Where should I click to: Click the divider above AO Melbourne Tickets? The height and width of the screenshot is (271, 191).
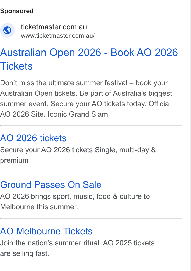pyautogui.click(x=91, y=218)
